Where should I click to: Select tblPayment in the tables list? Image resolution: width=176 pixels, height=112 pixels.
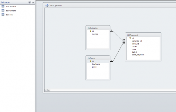click(11, 11)
